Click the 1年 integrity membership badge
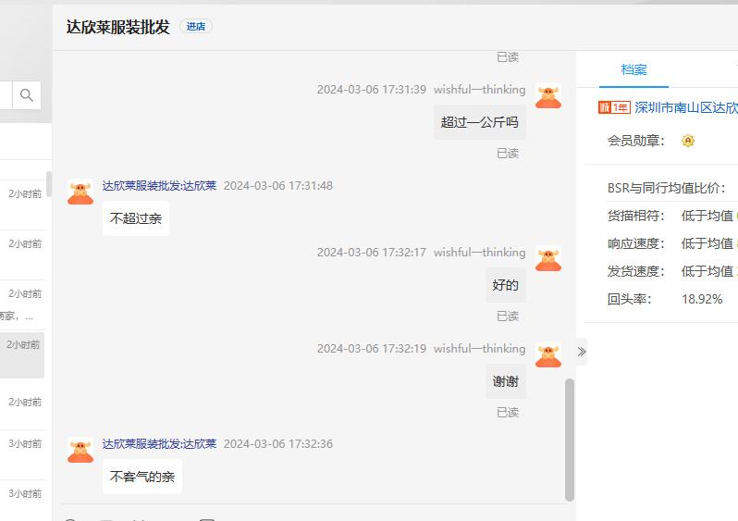 point(614,108)
